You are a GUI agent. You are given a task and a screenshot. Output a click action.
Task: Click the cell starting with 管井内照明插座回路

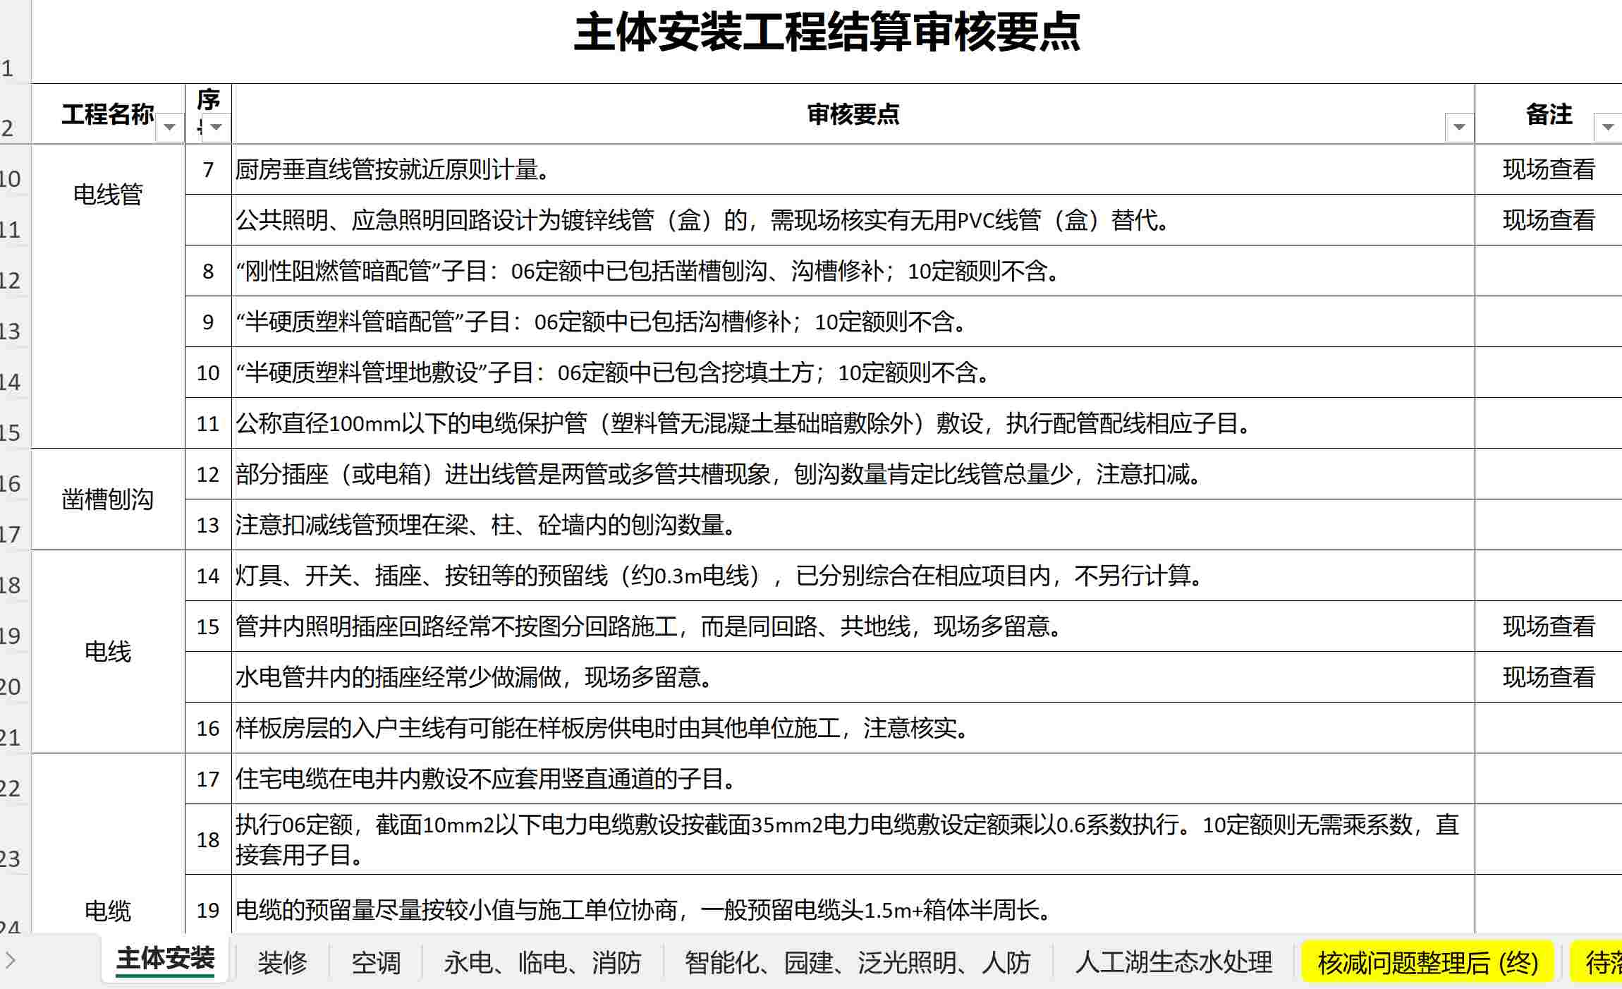tap(853, 626)
